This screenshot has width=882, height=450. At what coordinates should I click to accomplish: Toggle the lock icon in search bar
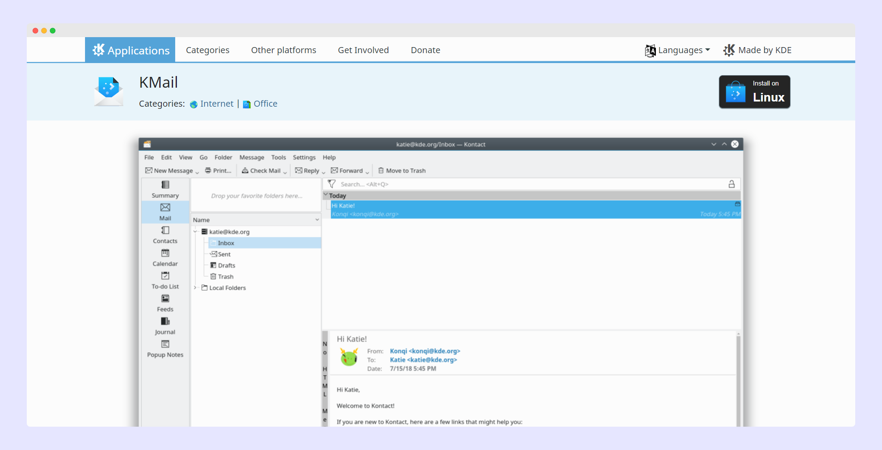[x=731, y=184]
